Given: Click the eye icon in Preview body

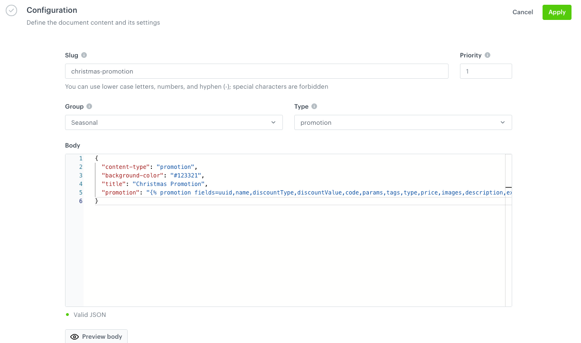Looking at the screenshot, I should (x=75, y=337).
